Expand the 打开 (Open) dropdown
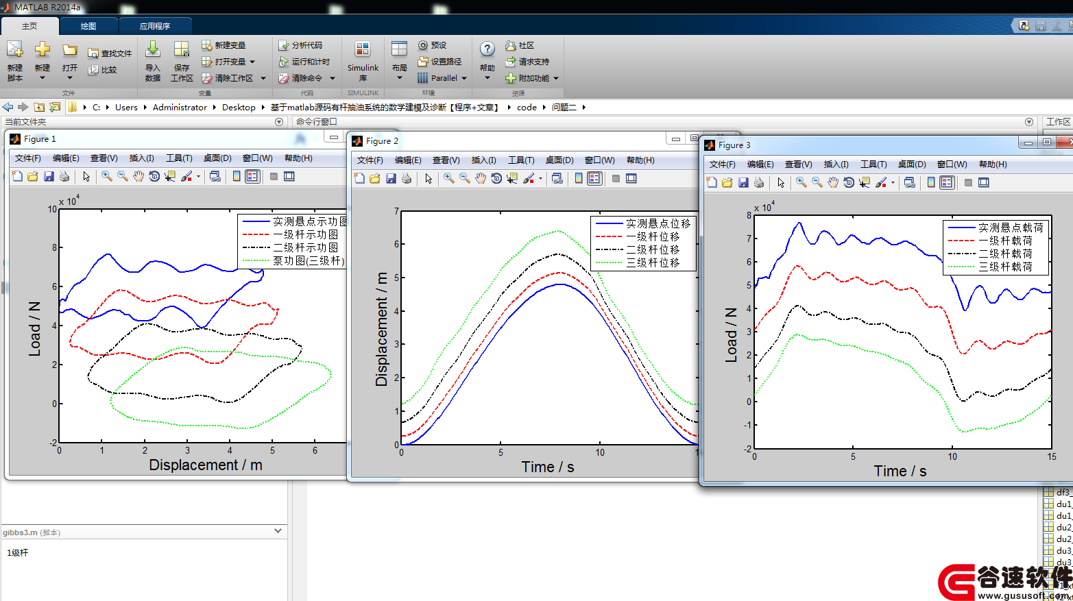The height and width of the screenshot is (601, 1073). (70, 78)
